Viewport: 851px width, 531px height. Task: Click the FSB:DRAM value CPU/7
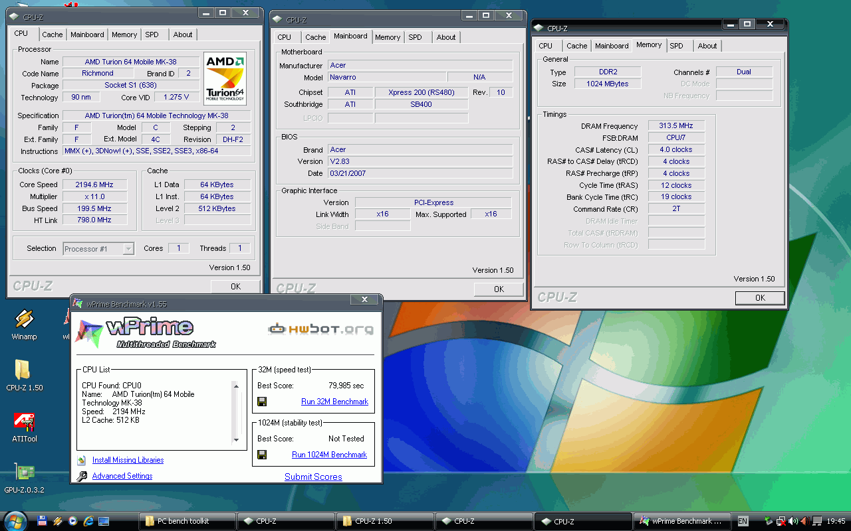[676, 138]
